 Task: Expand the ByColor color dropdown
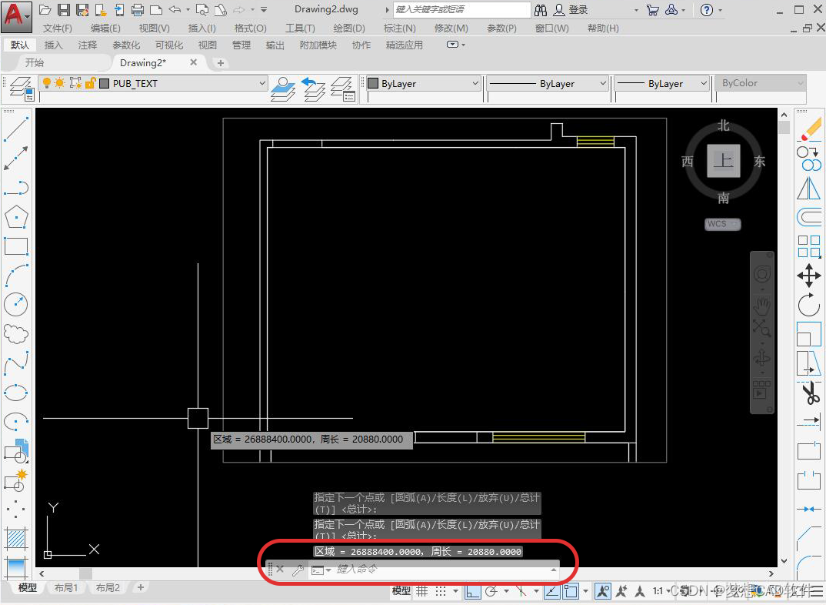(800, 82)
